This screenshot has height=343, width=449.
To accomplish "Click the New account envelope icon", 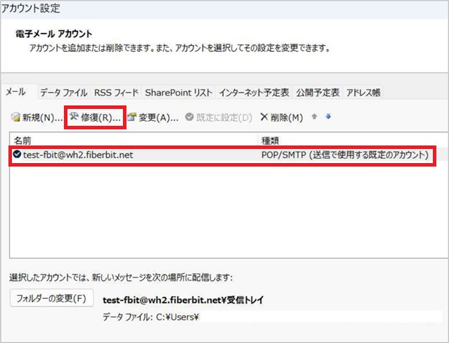I will [x=15, y=117].
